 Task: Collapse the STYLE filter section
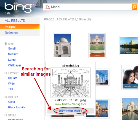point(6,115)
